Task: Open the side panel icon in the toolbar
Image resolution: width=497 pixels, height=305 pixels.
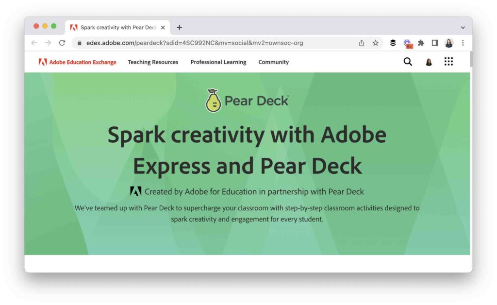Action: tap(434, 43)
